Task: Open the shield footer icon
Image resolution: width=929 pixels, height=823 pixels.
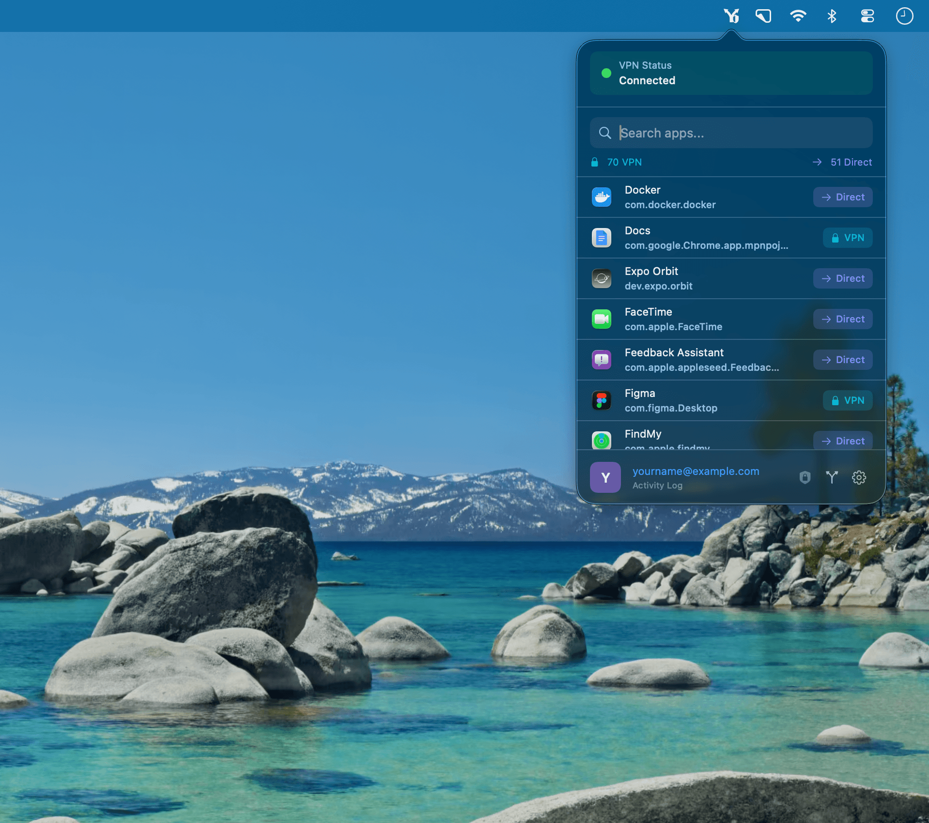Action: [x=805, y=477]
